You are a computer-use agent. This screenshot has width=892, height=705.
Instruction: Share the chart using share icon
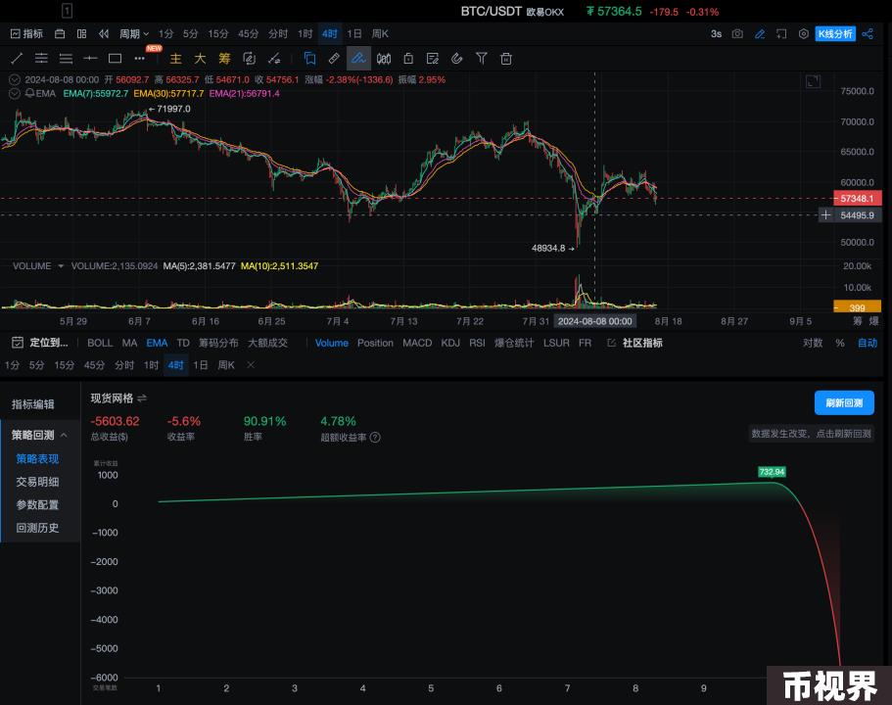pos(868,33)
